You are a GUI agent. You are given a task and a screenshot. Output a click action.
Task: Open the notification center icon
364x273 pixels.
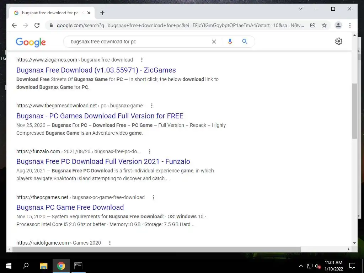click(x=352, y=266)
